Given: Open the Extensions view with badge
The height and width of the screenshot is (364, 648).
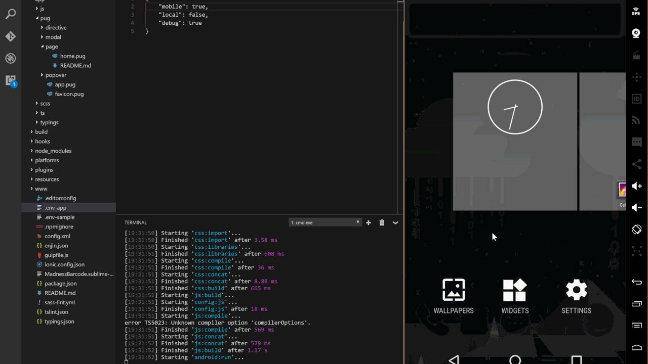Looking at the screenshot, I should coord(11,80).
